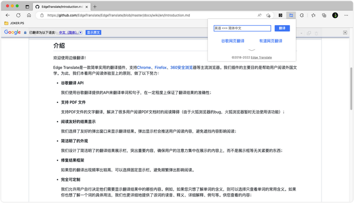Open the 360安全浏览 link

pyautogui.click(x=181, y=68)
